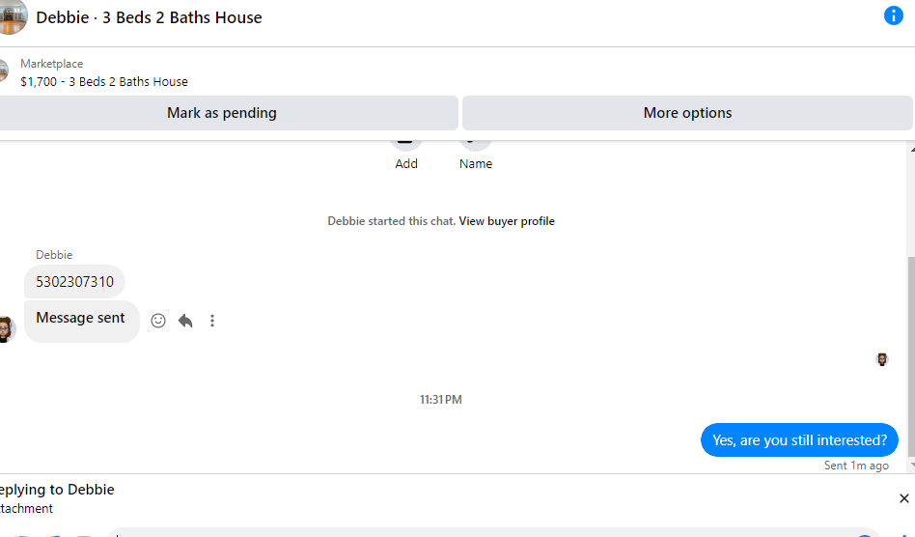Open the conversation information panel icon

(894, 16)
